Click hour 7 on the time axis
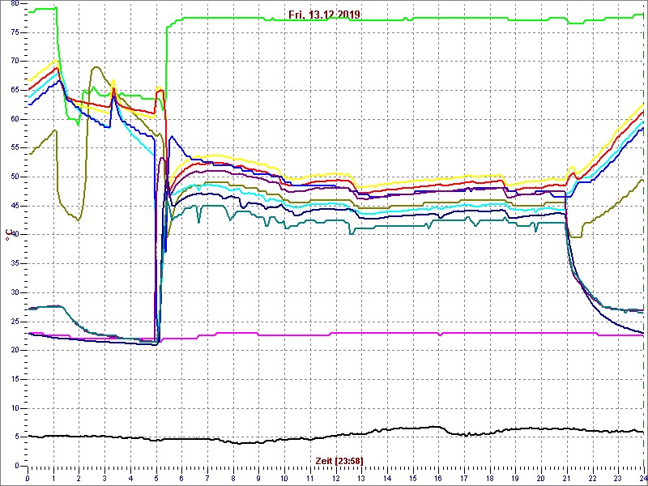648x486 pixels. click(207, 479)
